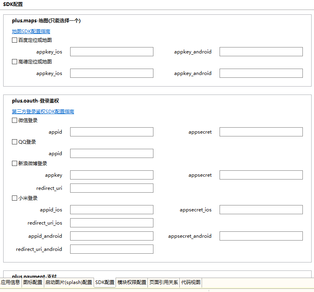Open 启动图片(splash)配置 tab

69,282
